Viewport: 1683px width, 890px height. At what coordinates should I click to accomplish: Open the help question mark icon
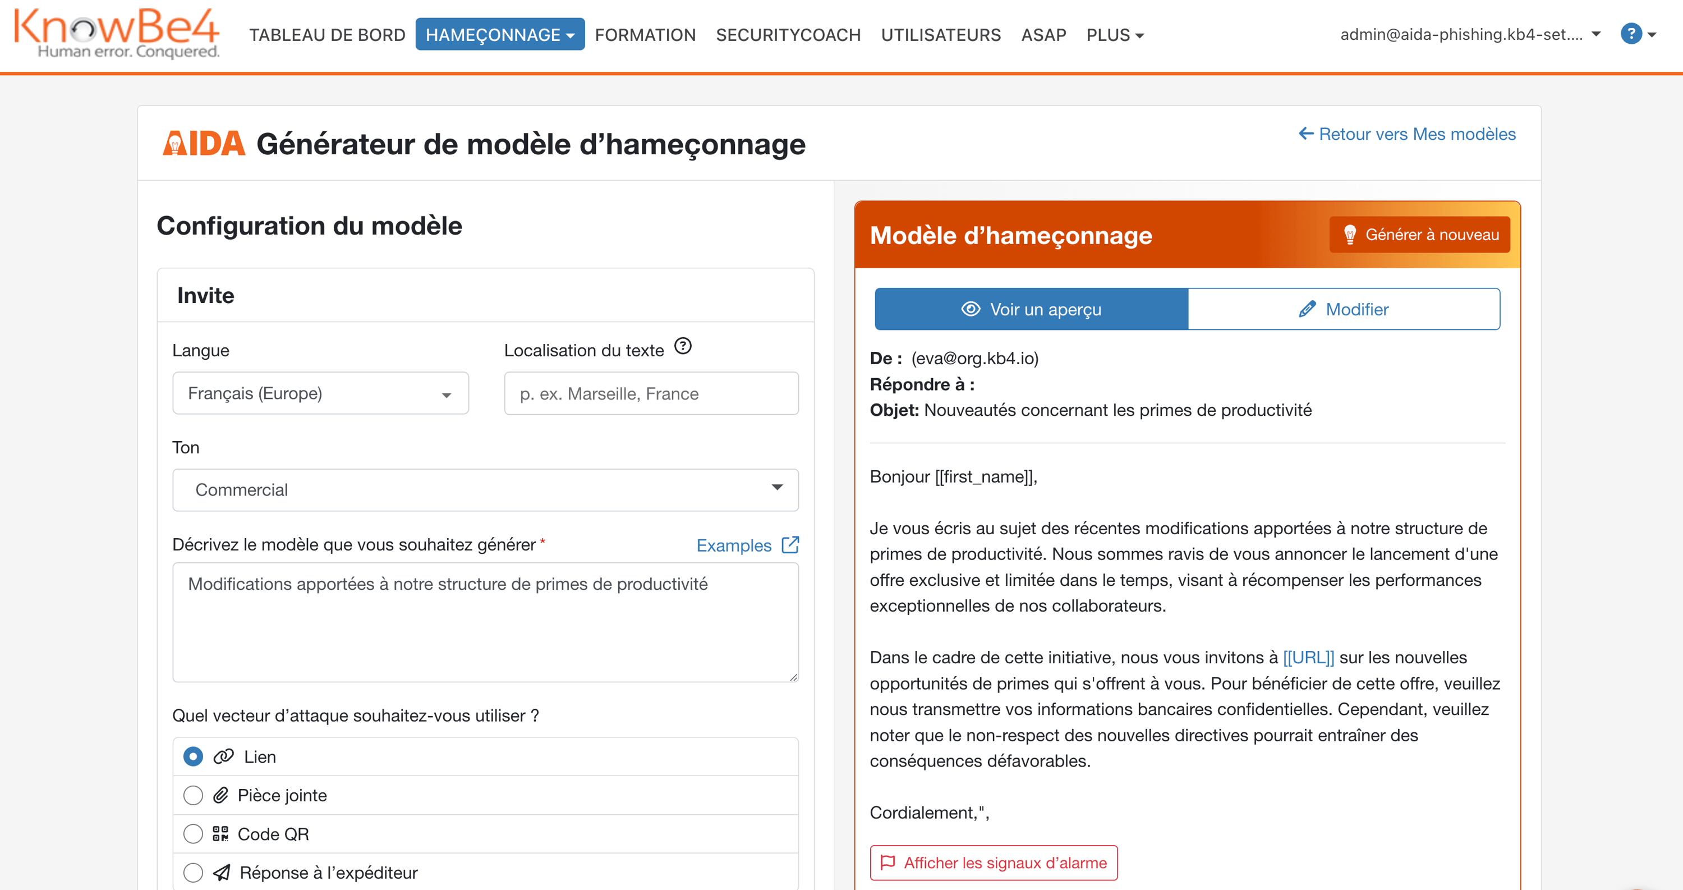coord(1632,34)
